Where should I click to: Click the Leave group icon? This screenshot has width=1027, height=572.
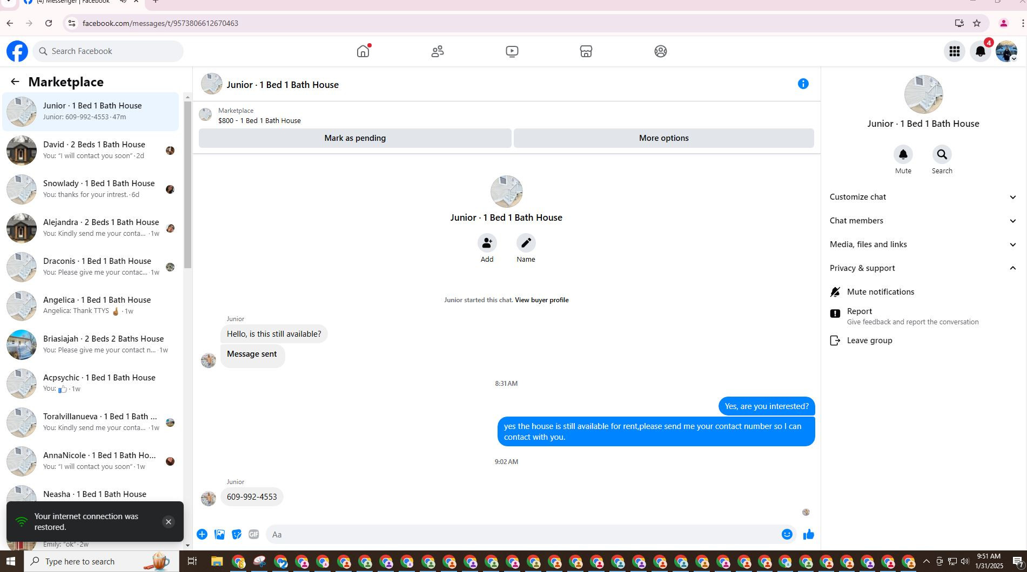pos(835,341)
